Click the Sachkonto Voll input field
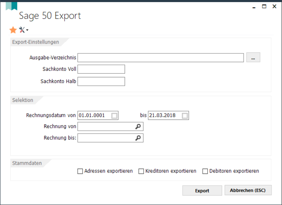This screenshot has width=282, height=205. pos(101,69)
